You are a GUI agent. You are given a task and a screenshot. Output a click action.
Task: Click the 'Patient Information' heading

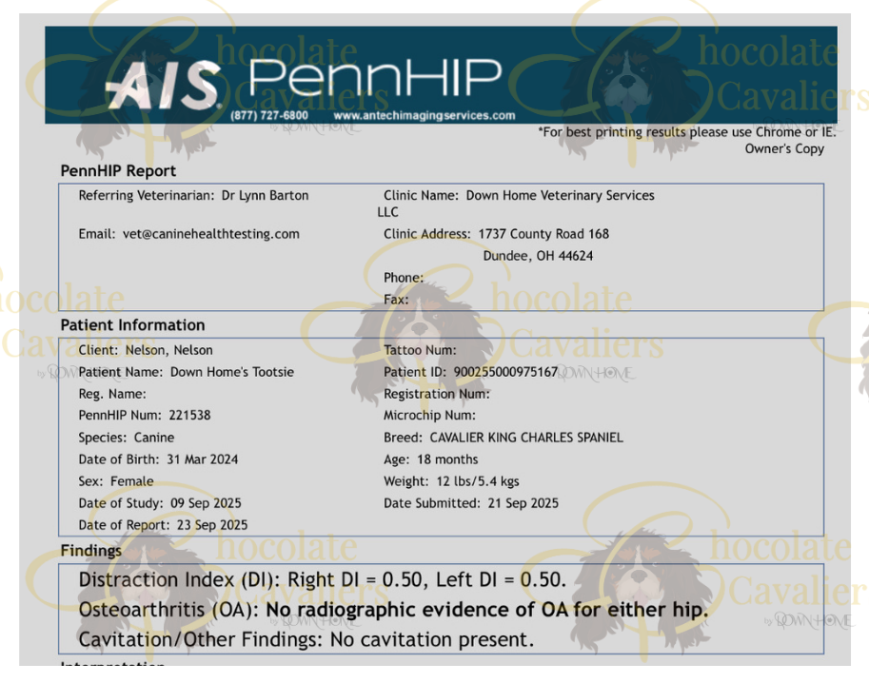[x=132, y=325]
